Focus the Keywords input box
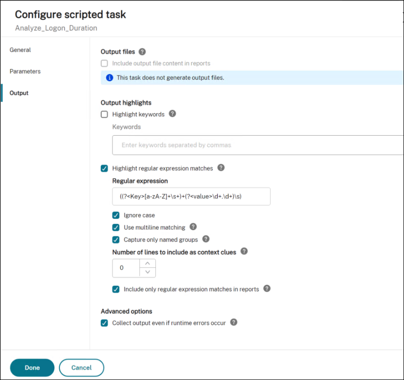The height and width of the screenshot is (380, 404). coord(258,145)
